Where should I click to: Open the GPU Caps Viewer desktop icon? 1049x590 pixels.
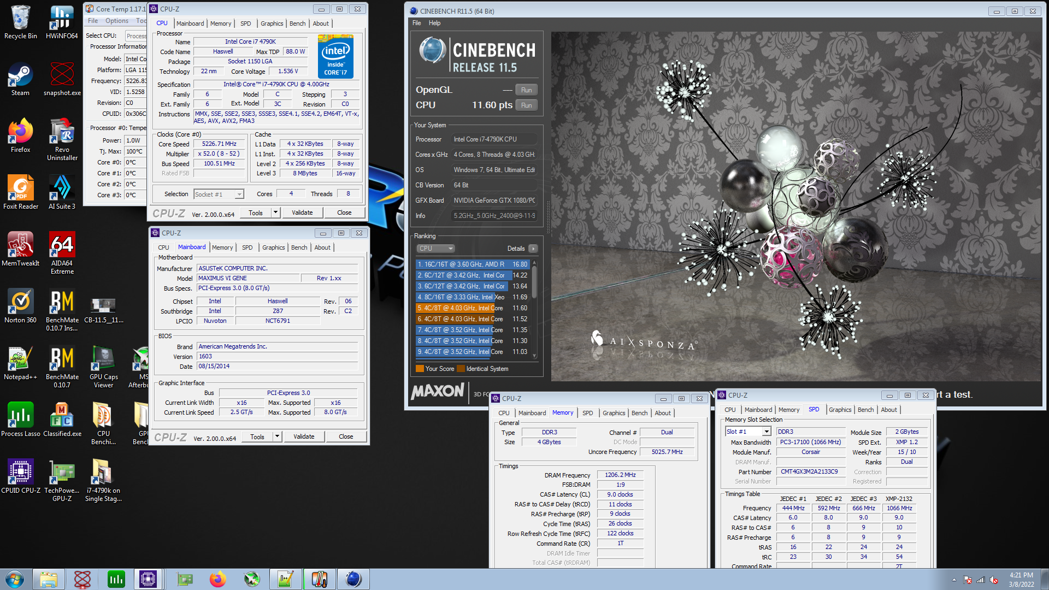(x=103, y=367)
